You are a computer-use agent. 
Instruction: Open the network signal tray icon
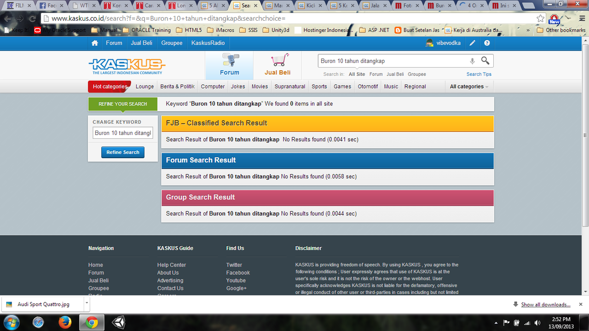pos(527,323)
